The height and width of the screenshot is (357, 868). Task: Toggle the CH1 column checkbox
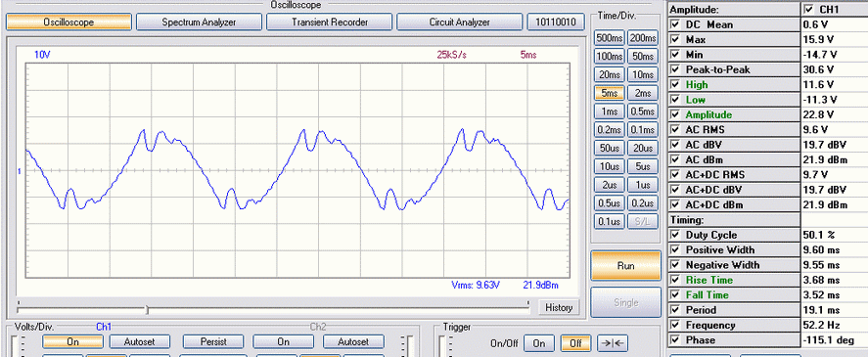810,10
